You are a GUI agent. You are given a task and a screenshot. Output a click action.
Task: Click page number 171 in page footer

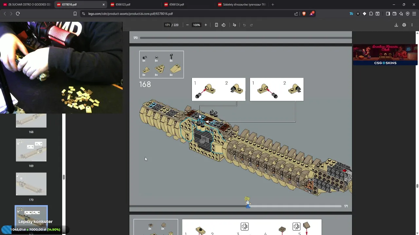coord(346,206)
